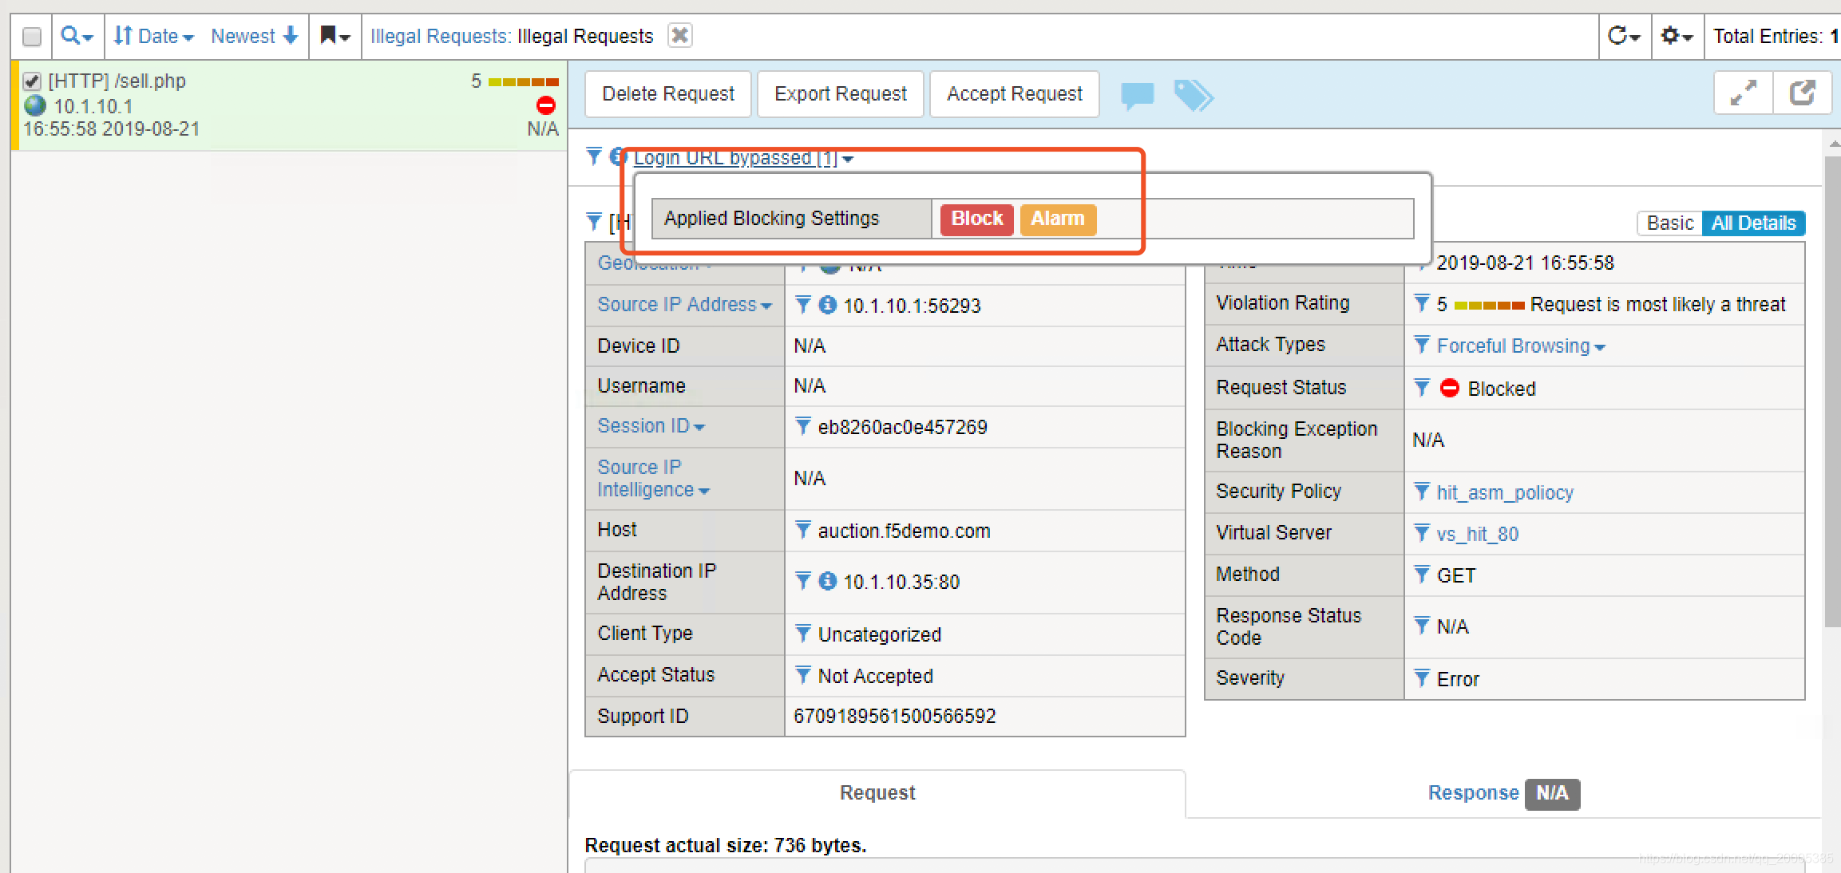Uncheck the /sell.php request checkbox
This screenshot has height=873, width=1841.
tap(32, 81)
